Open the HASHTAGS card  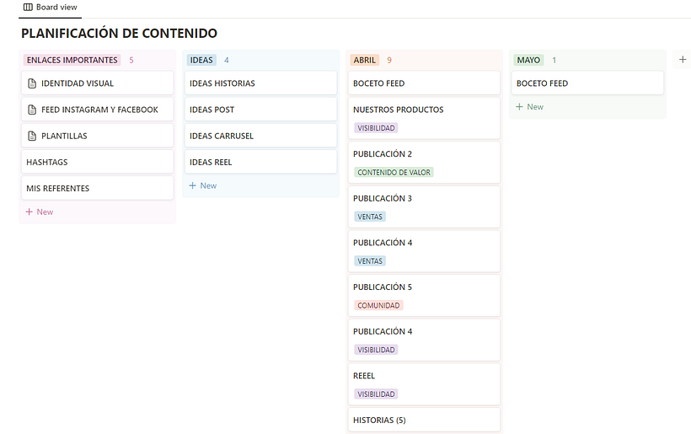coord(98,162)
